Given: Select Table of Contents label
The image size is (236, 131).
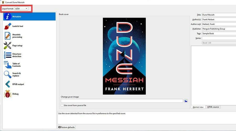Looking at the screenshot, I should point(17,65).
